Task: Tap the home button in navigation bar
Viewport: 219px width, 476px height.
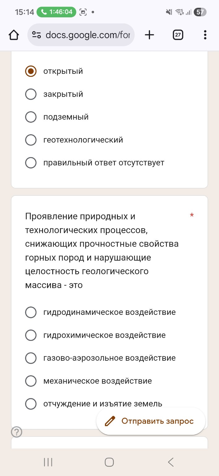Action: click(x=109, y=462)
